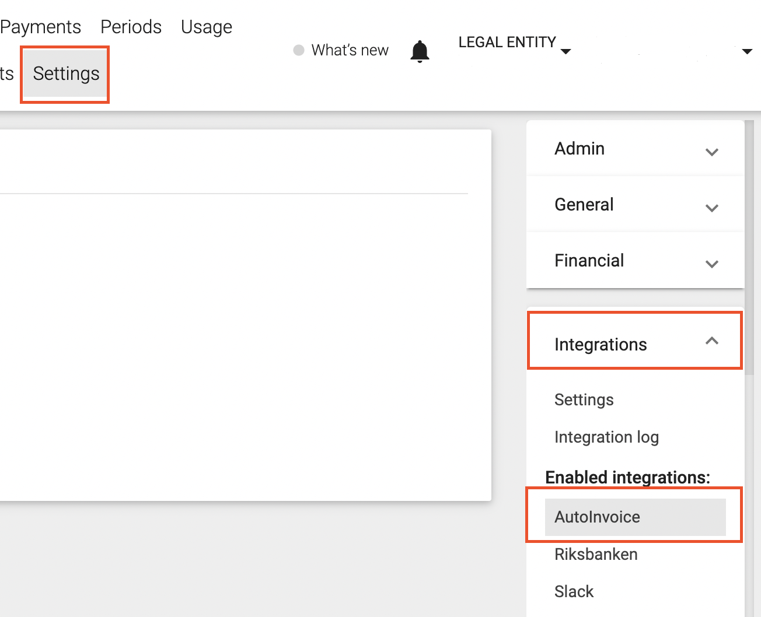Image resolution: width=761 pixels, height=617 pixels.
Task: Choose the Slack integration
Action: 574,592
